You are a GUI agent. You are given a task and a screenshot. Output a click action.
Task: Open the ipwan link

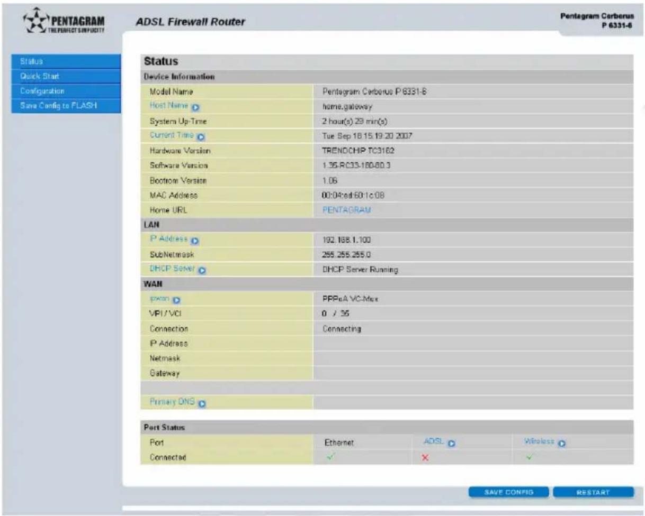click(162, 299)
